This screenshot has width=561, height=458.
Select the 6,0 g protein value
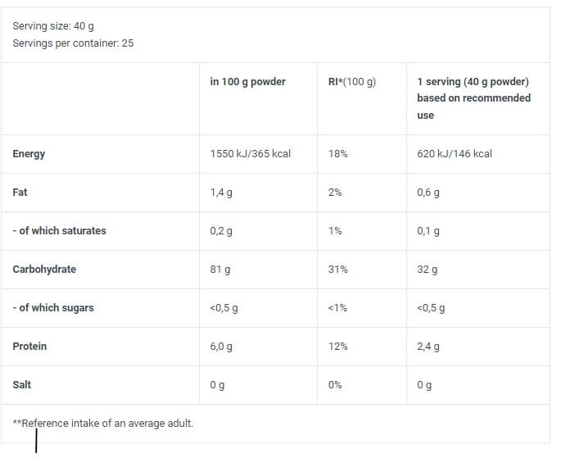click(x=221, y=347)
